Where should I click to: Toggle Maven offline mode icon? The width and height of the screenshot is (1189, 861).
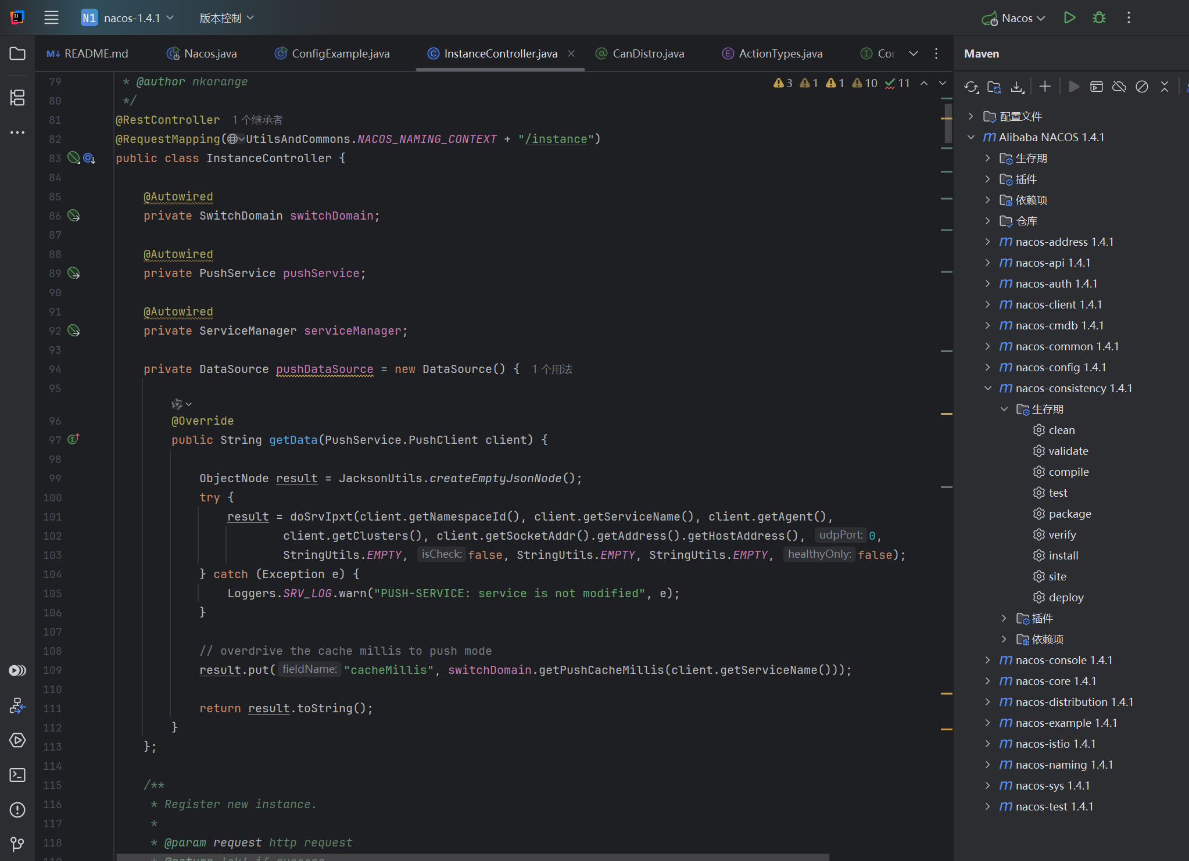coord(1119,87)
